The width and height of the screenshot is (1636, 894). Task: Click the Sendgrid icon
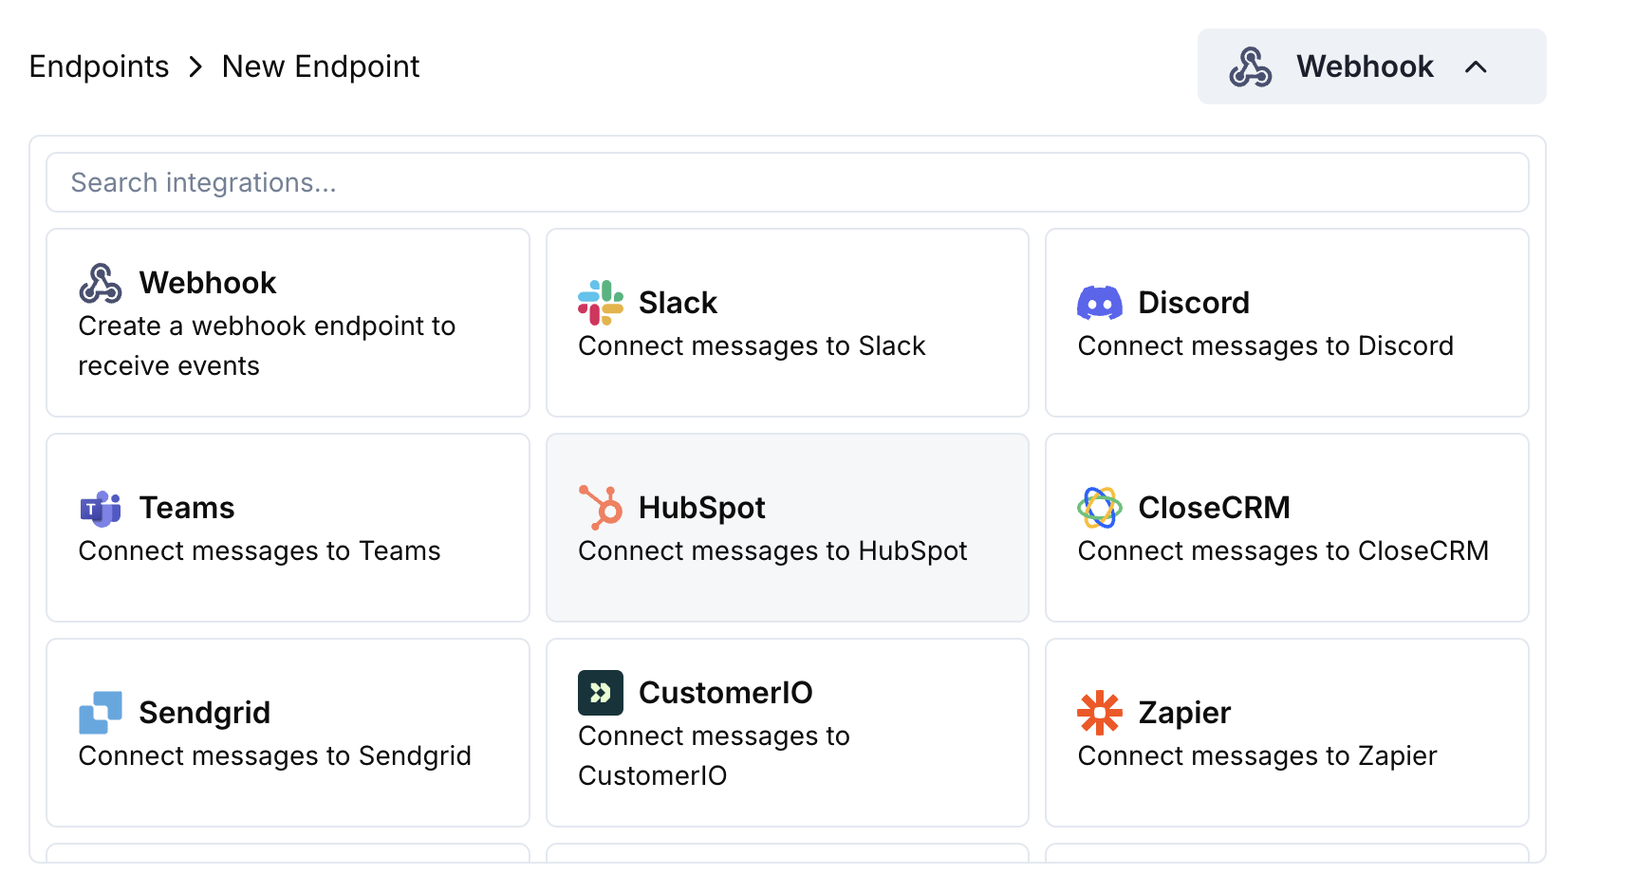pos(99,713)
